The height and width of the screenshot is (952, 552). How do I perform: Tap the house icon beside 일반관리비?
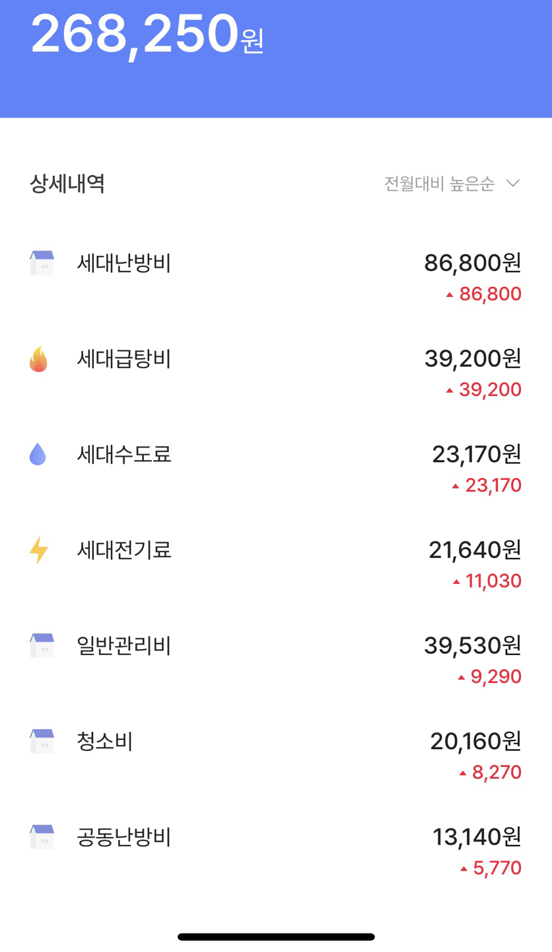(42, 646)
